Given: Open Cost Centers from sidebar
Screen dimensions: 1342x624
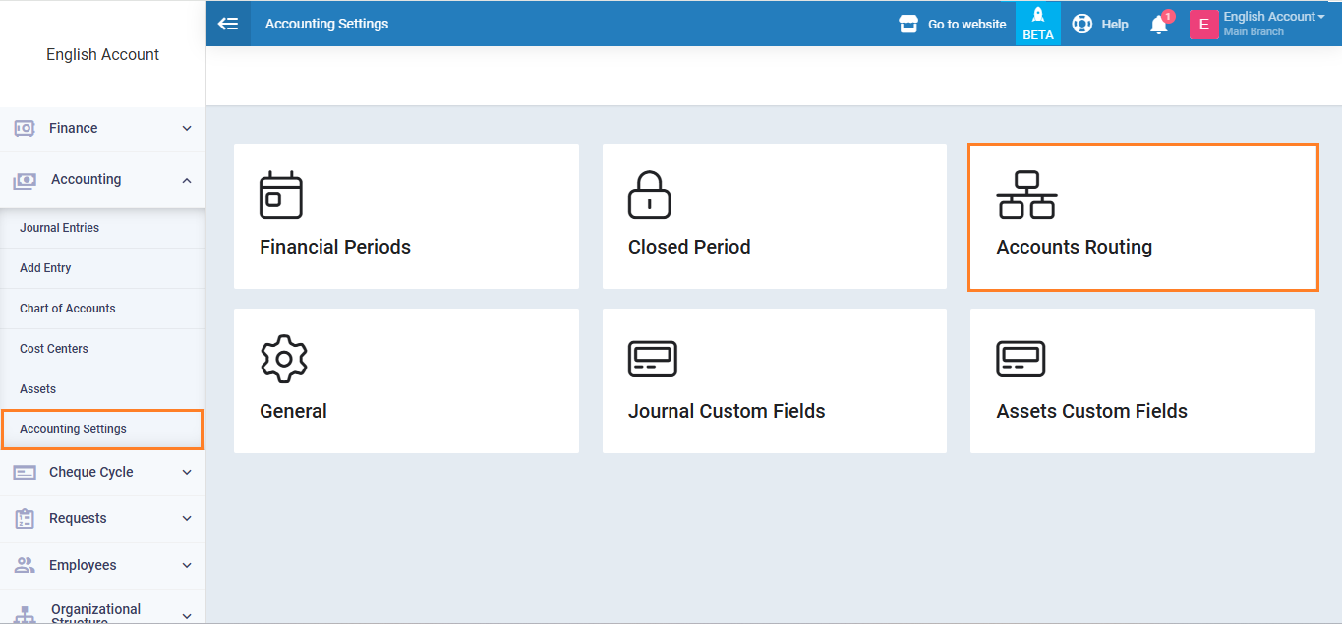Looking at the screenshot, I should tap(53, 349).
